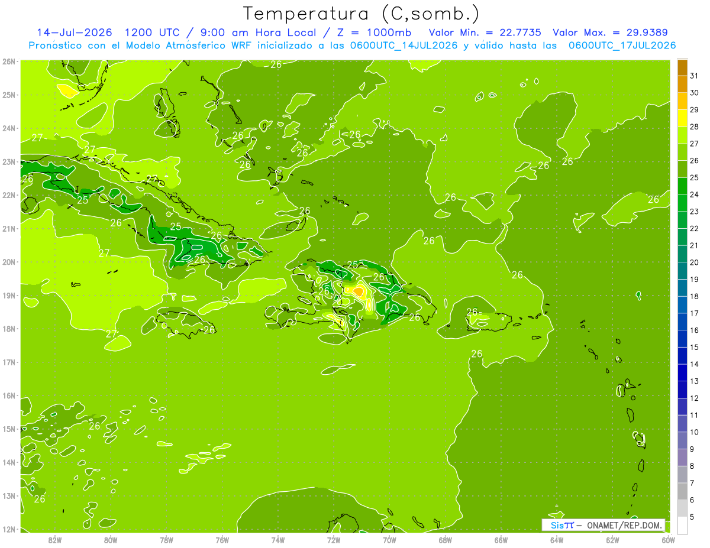Image resolution: width=710 pixels, height=548 pixels.
Task: Click the "0600UTC_17JUL2026" valid-until time
Action: coord(622,46)
